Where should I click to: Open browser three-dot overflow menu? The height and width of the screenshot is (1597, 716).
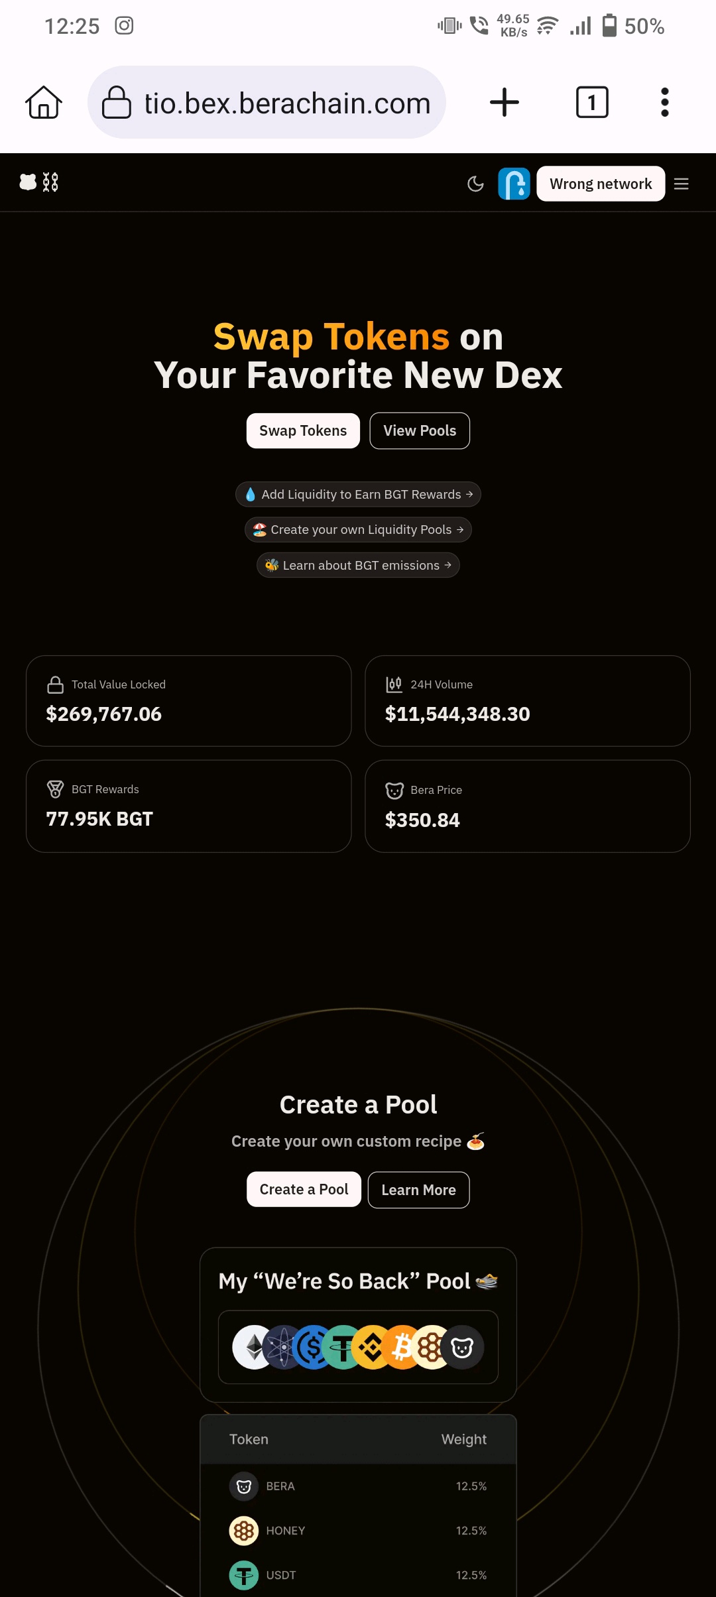665,103
